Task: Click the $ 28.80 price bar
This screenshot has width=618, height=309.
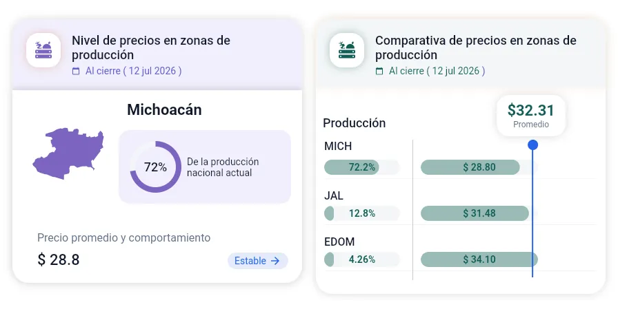Action: (x=470, y=167)
